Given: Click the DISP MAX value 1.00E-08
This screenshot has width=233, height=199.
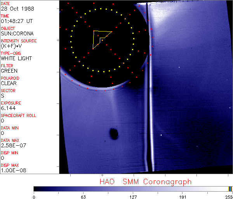Looking at the screenshot, I should 12,170.
